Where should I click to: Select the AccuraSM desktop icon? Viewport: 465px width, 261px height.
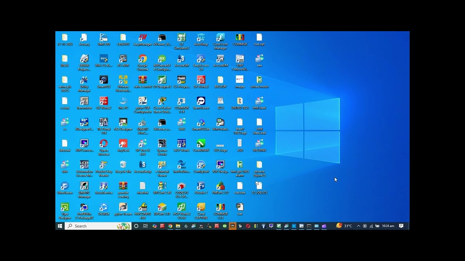[181, 61]
